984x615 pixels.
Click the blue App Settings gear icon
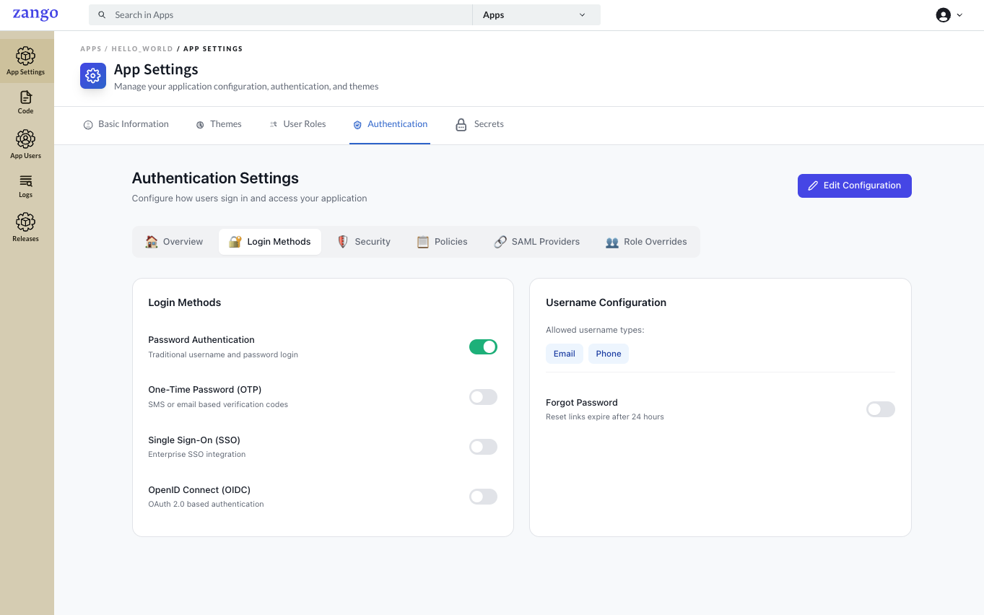pyautogui.click(x=93, y=76)
